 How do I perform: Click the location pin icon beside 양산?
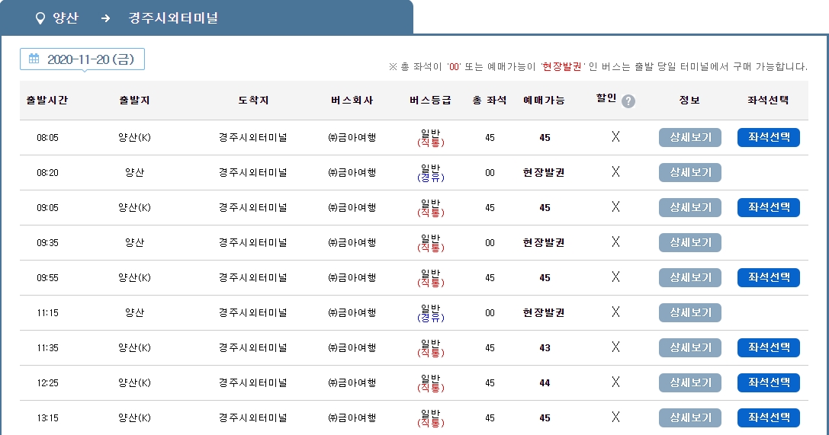(x=40, y=18)
